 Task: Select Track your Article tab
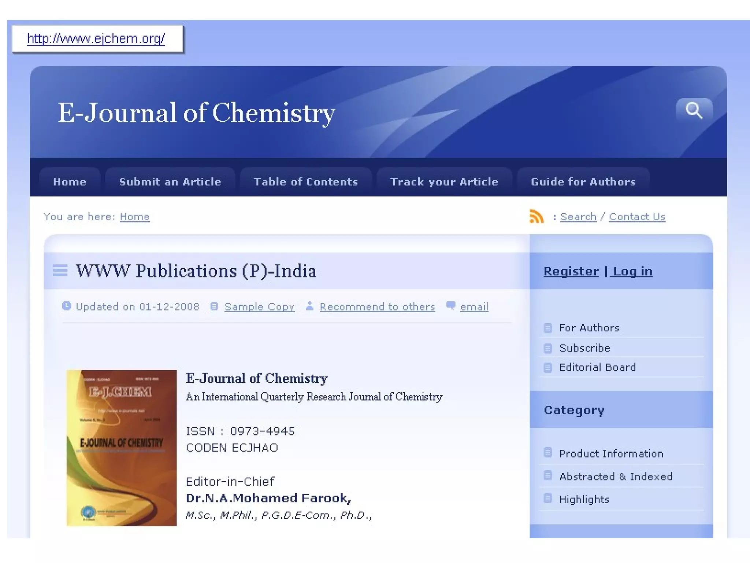[x=444, y=182]
